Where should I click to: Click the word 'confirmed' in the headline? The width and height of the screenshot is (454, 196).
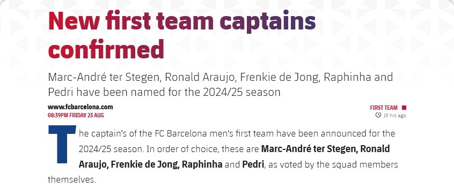coord(106,49)
